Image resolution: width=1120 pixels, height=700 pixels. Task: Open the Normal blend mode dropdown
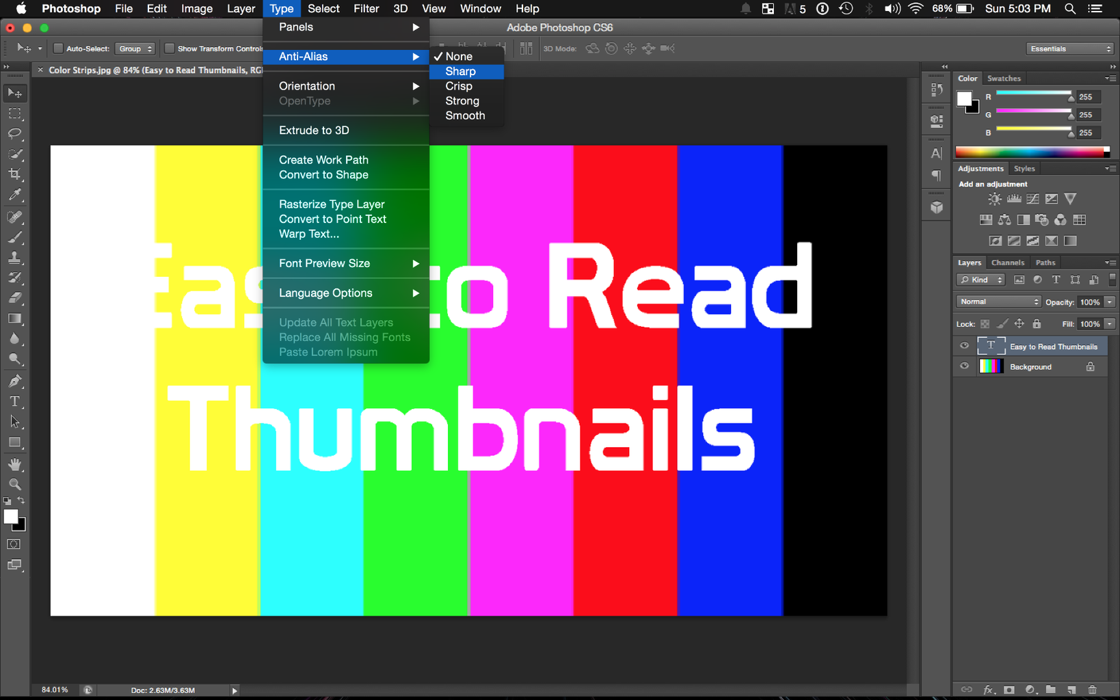click(998, 301)
